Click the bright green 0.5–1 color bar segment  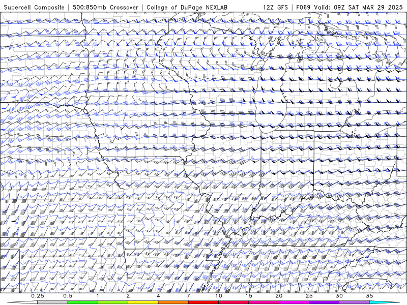(x=83, y=302)
